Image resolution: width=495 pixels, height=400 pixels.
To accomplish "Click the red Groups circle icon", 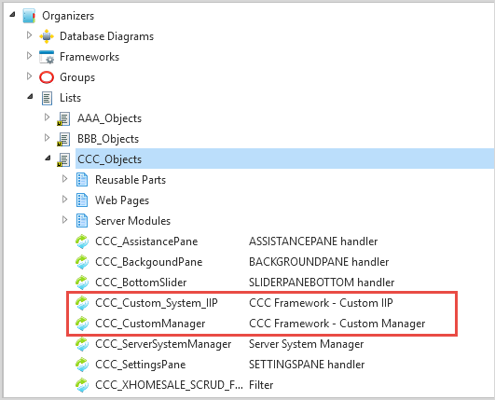I will pyautogui.click(x=47, y=77).
